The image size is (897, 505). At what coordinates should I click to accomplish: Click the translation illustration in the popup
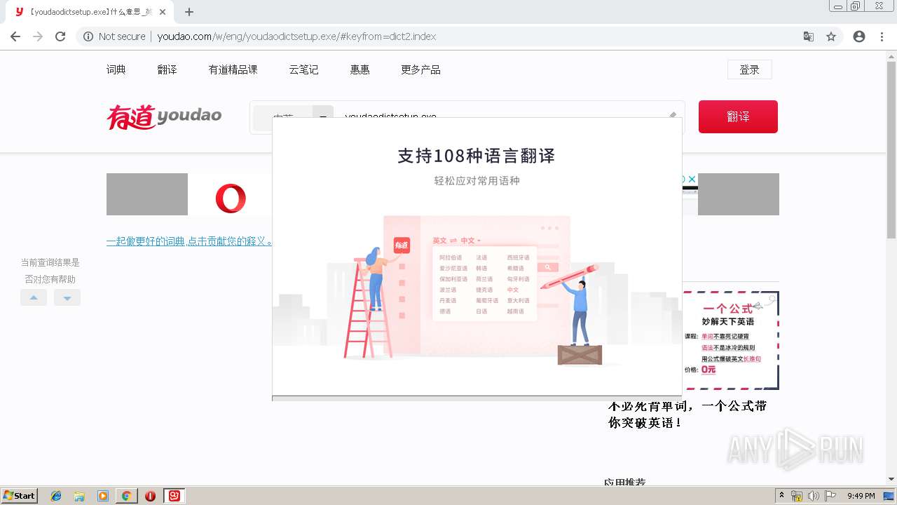477,291
